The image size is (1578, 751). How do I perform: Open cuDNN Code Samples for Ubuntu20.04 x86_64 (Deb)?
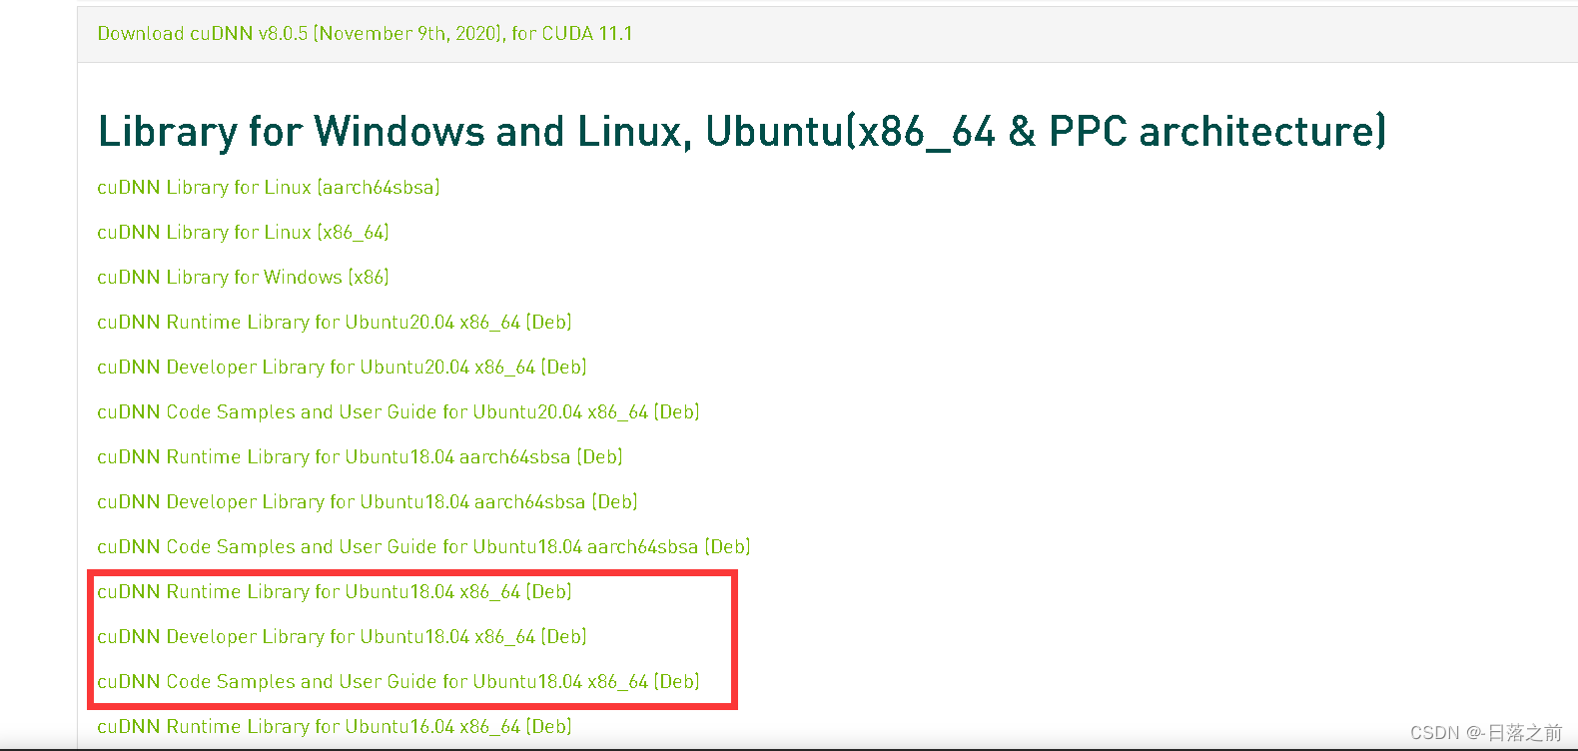pos(398,411)
